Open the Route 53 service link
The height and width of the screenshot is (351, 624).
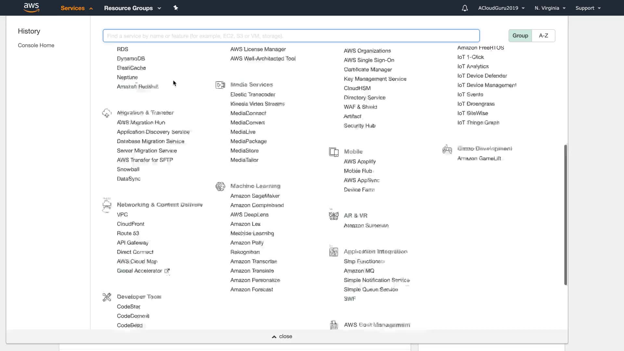[128, 233]
